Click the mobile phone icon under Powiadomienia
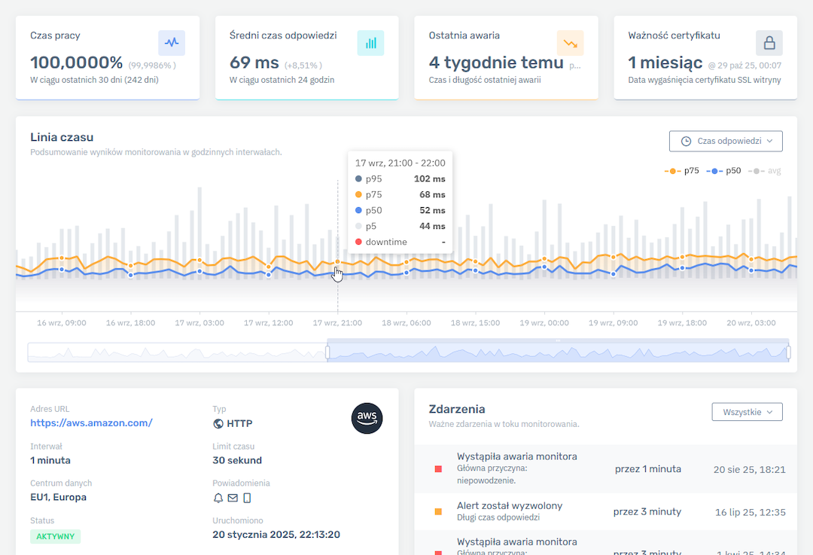 coord(247,498)
